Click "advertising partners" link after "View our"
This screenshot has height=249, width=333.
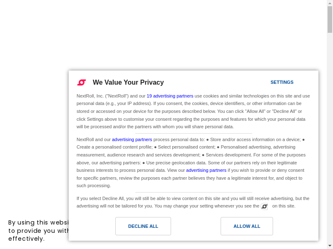pyautogui.click(x=206, y=170)
